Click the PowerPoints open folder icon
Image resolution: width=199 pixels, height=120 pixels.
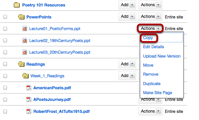coord(21,17)
